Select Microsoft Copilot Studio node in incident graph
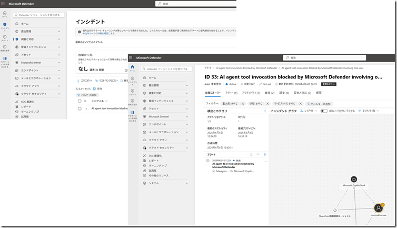This screenshot has height=228, width=397. [354, 180]
